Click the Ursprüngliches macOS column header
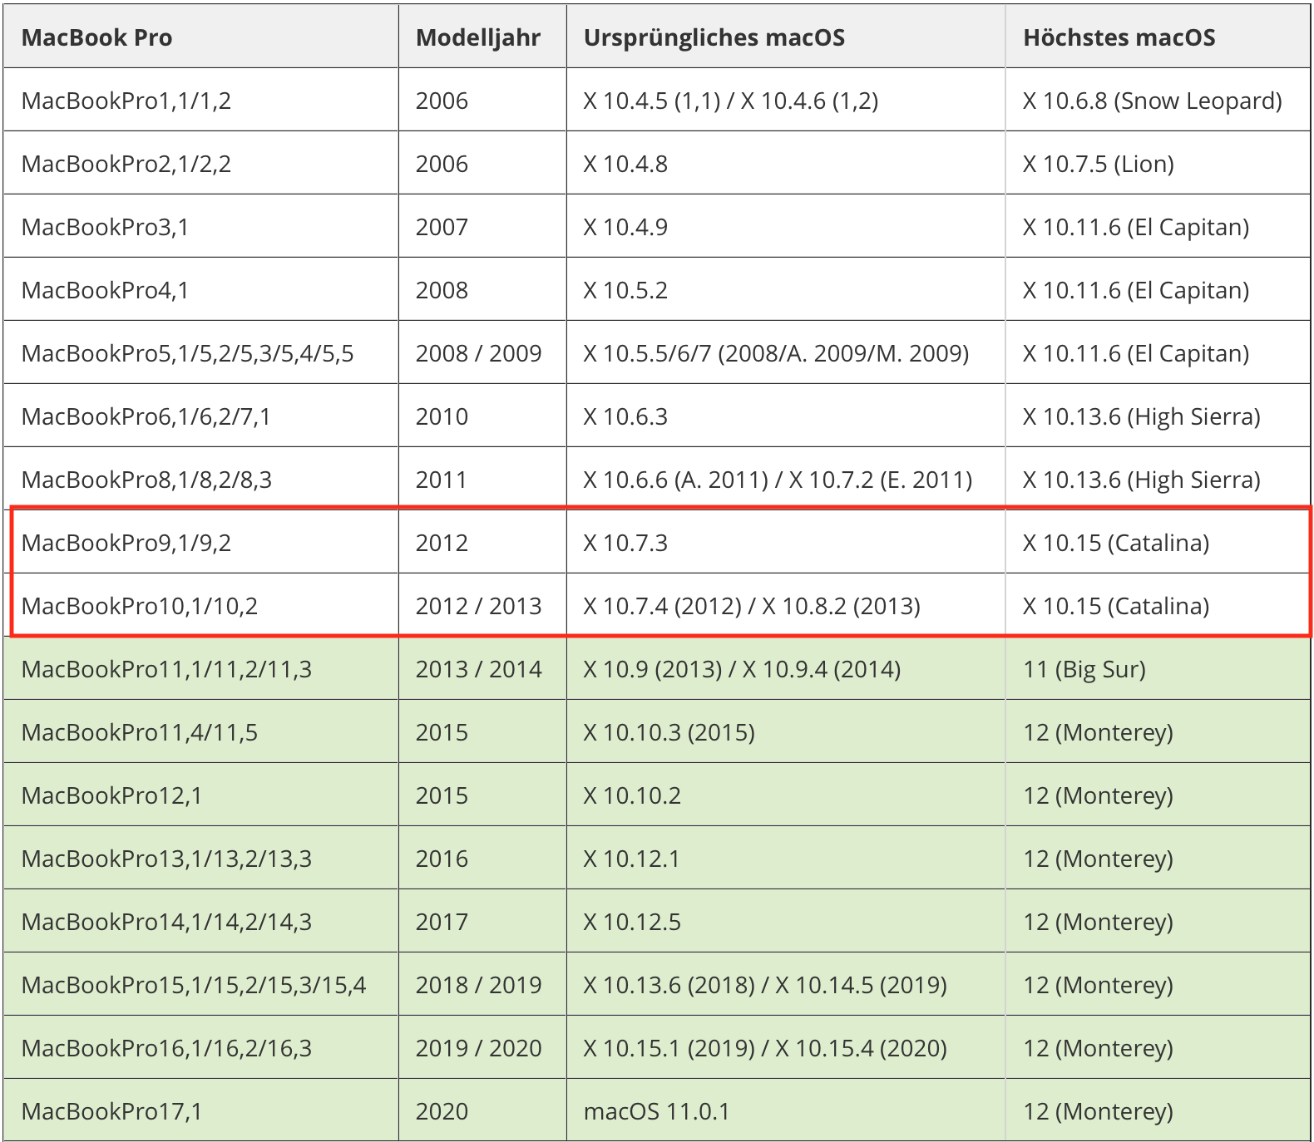The height and width of the screenshot is (1142, 1314). tap(714, 37)
